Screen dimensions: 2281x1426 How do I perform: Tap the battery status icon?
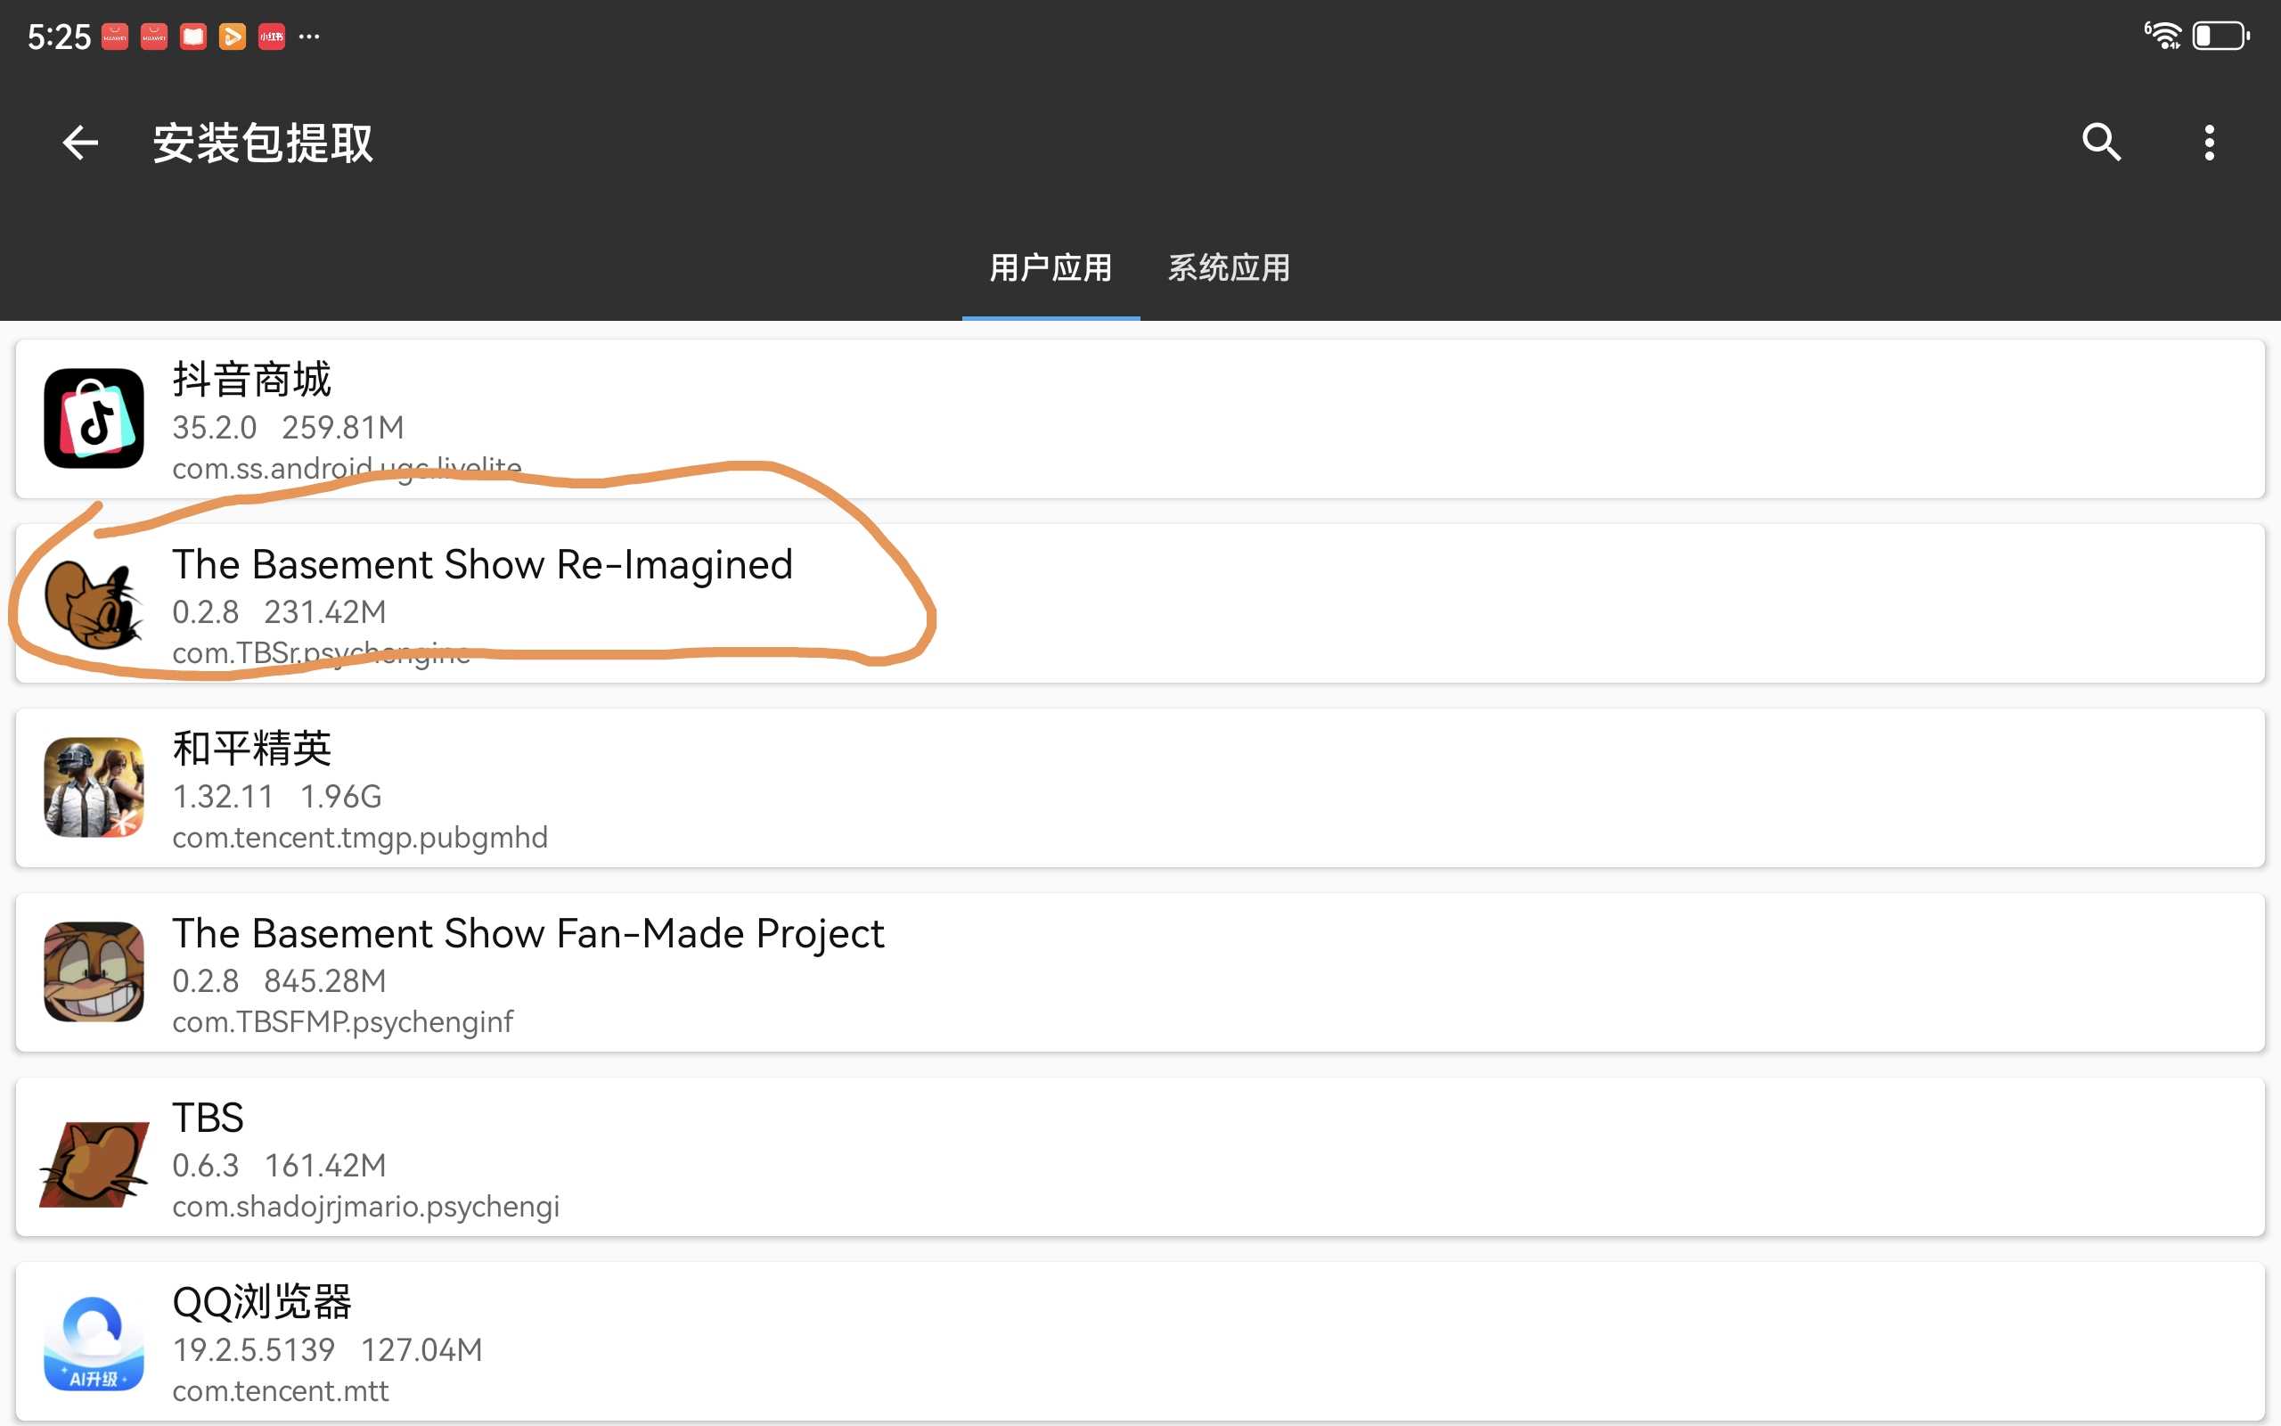tap(2220, 36)
